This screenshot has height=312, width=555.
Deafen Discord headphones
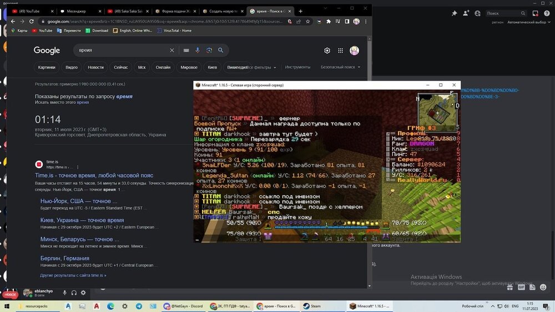pos(74,293)
